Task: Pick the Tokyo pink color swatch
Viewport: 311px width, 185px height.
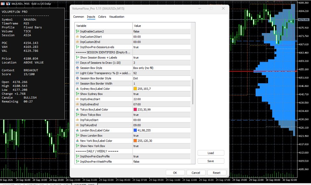Action: [x=135, y=110]
